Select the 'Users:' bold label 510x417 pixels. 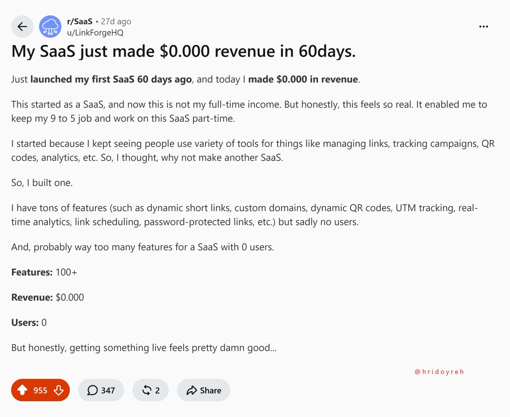tap(25, 323)
